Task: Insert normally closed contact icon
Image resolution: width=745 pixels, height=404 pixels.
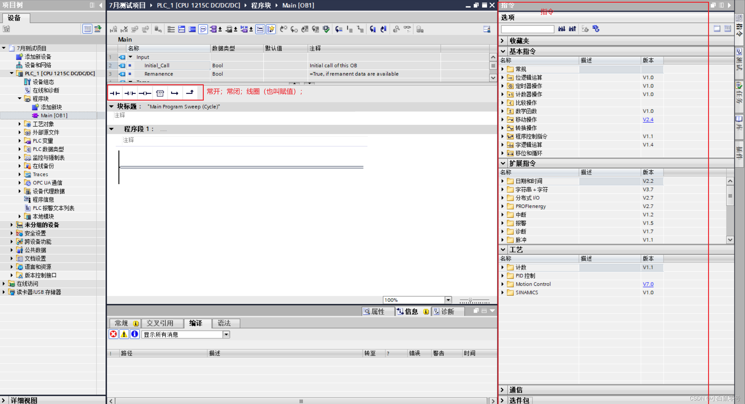Action: (130, 93)
